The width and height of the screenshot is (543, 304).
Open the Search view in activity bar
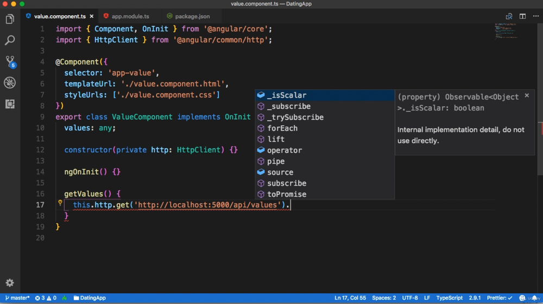(10, 40)
